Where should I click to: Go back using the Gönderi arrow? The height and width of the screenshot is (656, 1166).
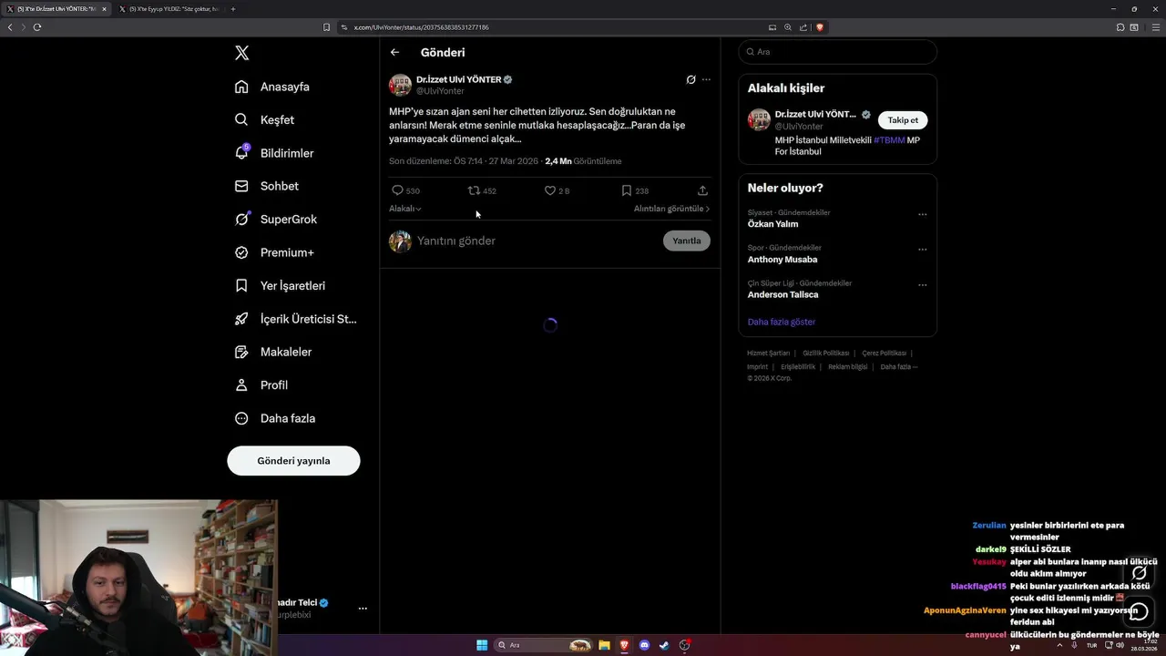(x=394, y=52)
